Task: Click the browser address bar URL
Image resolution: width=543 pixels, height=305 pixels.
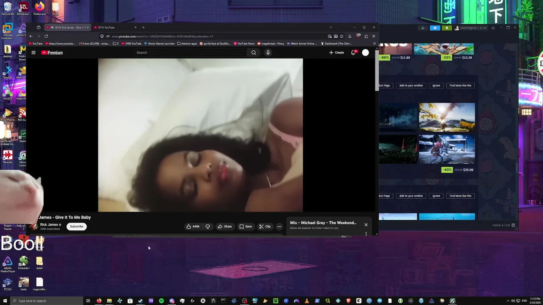Action: 162,36
